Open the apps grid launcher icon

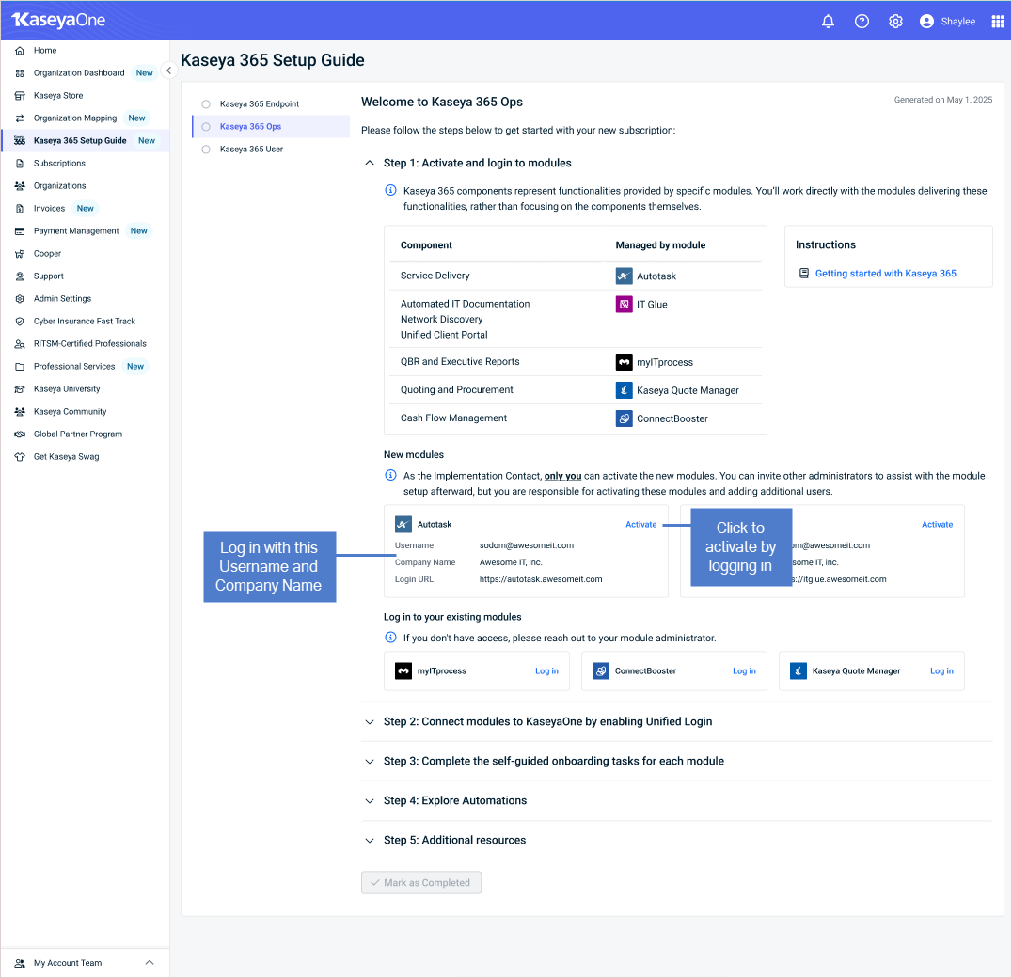click(x=998, y=22)
